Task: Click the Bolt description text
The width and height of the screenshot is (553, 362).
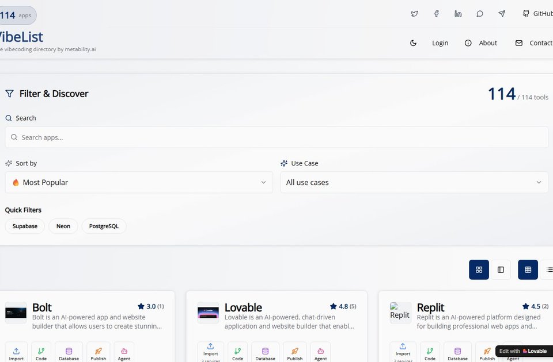Action: (97, 322)
